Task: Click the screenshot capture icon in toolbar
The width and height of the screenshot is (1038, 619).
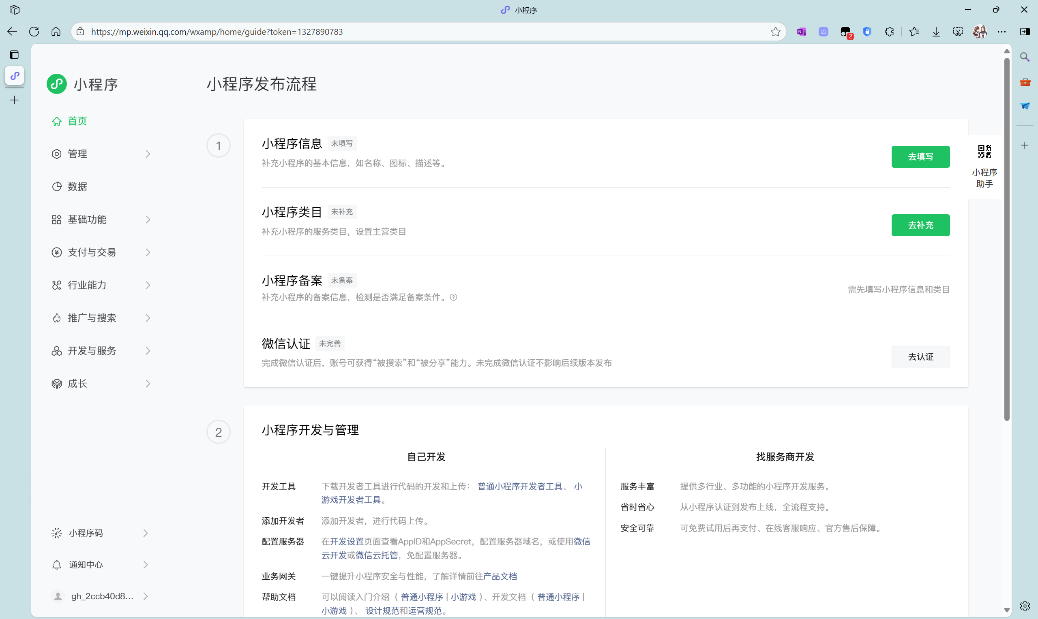Action: pyautogui.click(x=958, y=32)
